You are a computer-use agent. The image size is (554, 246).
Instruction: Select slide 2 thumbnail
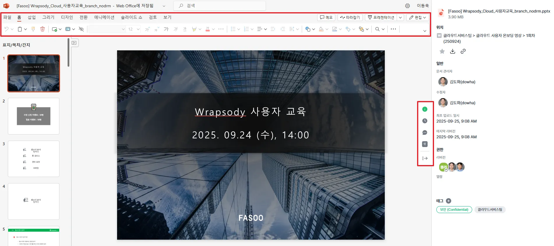click(34, 116)
